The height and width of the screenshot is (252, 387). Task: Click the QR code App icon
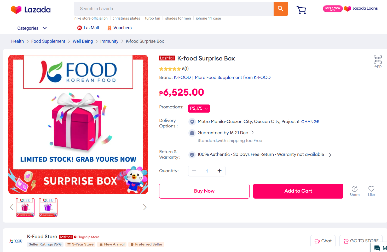click(x=378, y=62)
